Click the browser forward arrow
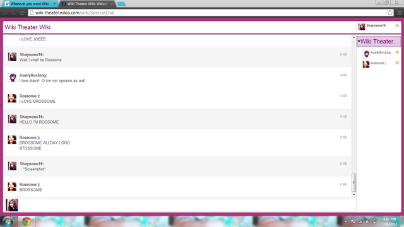 point(14,13)
